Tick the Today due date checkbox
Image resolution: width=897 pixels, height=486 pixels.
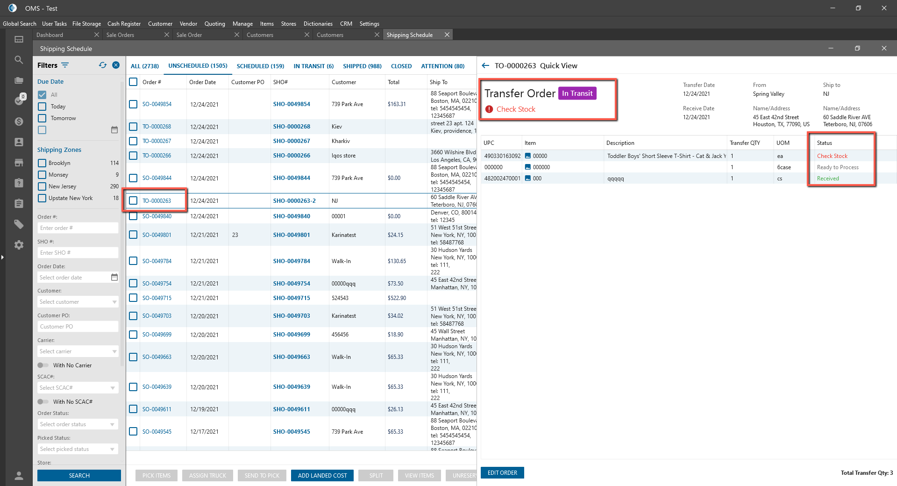point(42,107)
